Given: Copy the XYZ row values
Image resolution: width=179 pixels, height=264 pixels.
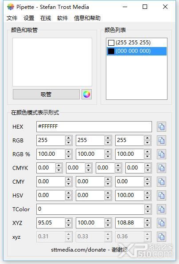Looking at the screenshot, I should 161,223.
